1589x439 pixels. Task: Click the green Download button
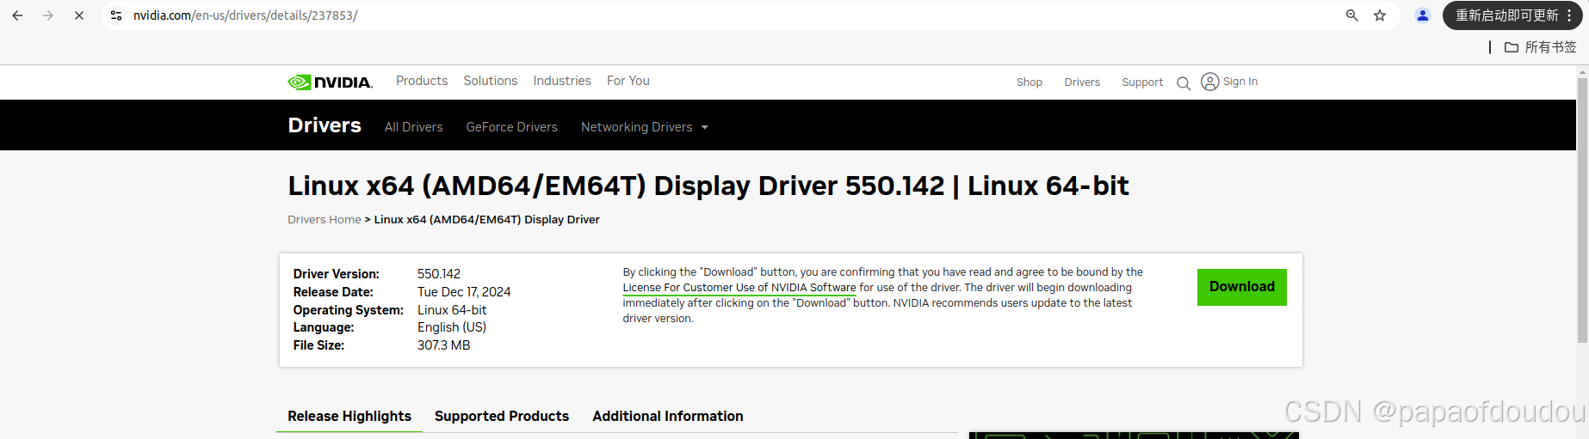[x=1242, y=287]
